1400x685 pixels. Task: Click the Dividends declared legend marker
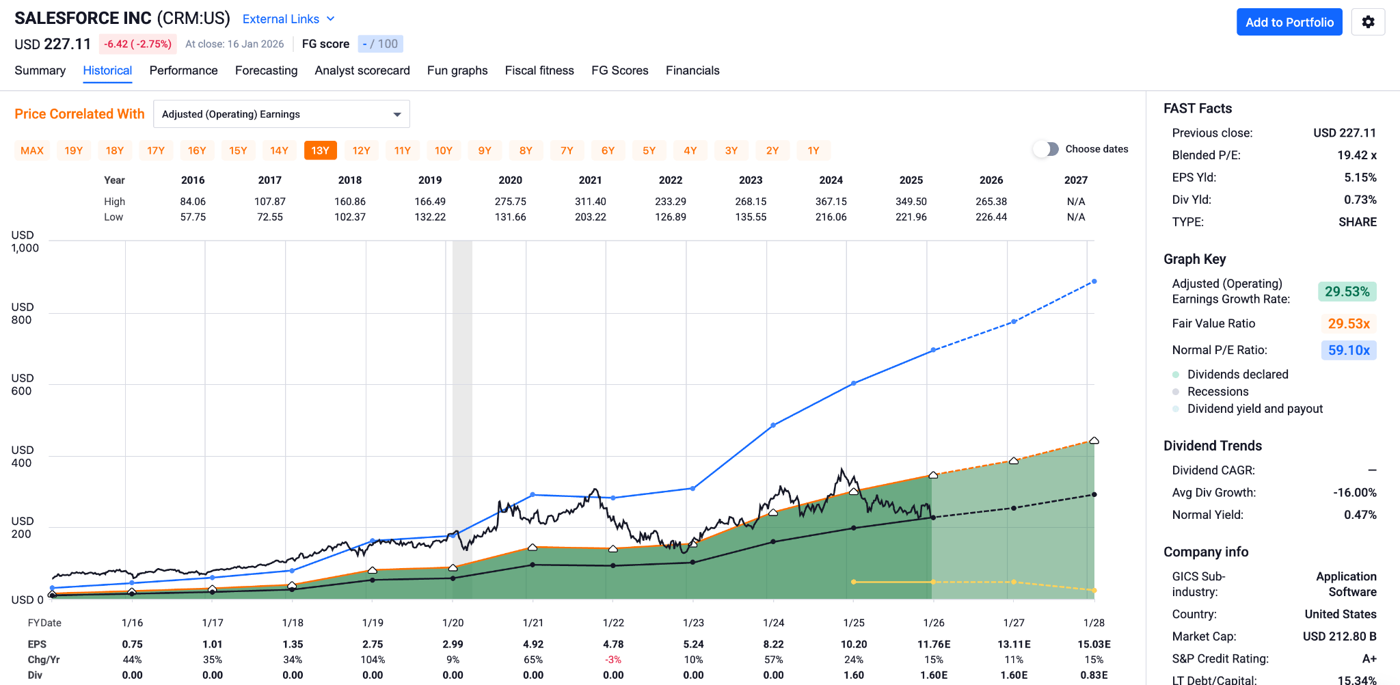pos(1174,374)
